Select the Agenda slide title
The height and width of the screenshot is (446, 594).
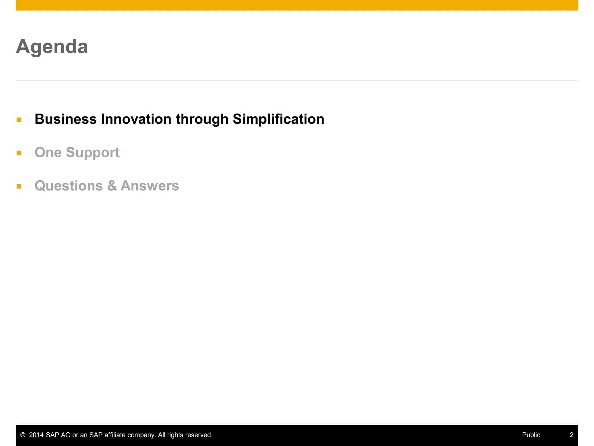click(52, 46)
